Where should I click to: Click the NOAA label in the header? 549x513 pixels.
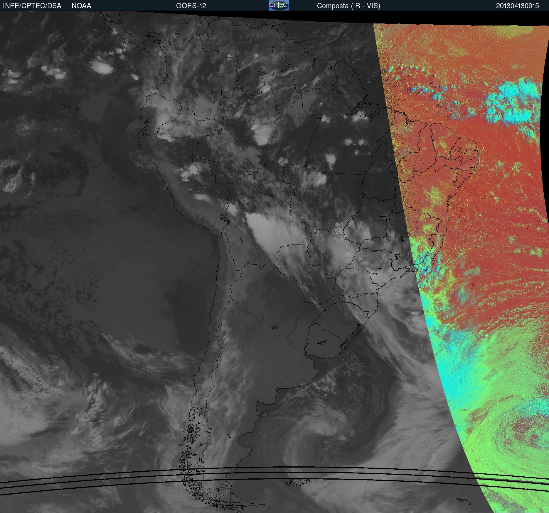click(81, 6)
